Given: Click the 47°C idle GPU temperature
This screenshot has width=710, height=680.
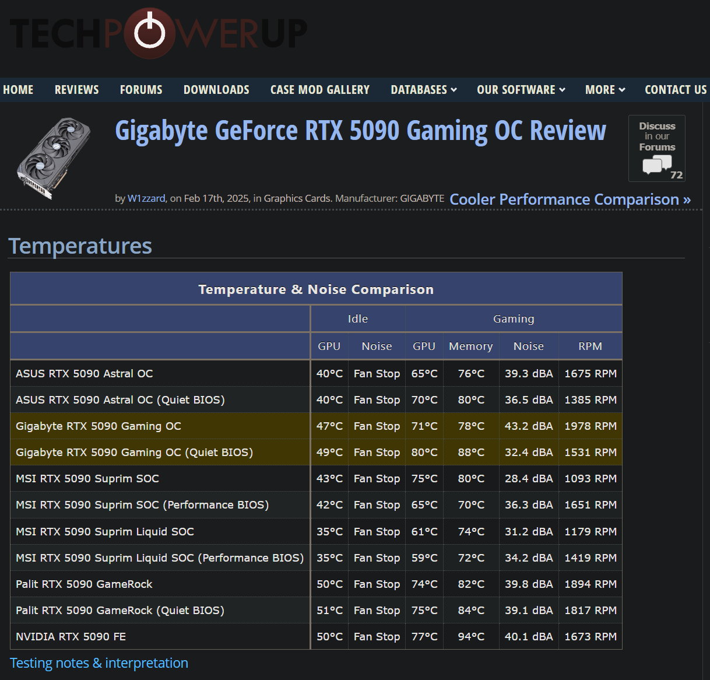Looking at the screenshot, I should pyautogui.click(x=329, y=426).
